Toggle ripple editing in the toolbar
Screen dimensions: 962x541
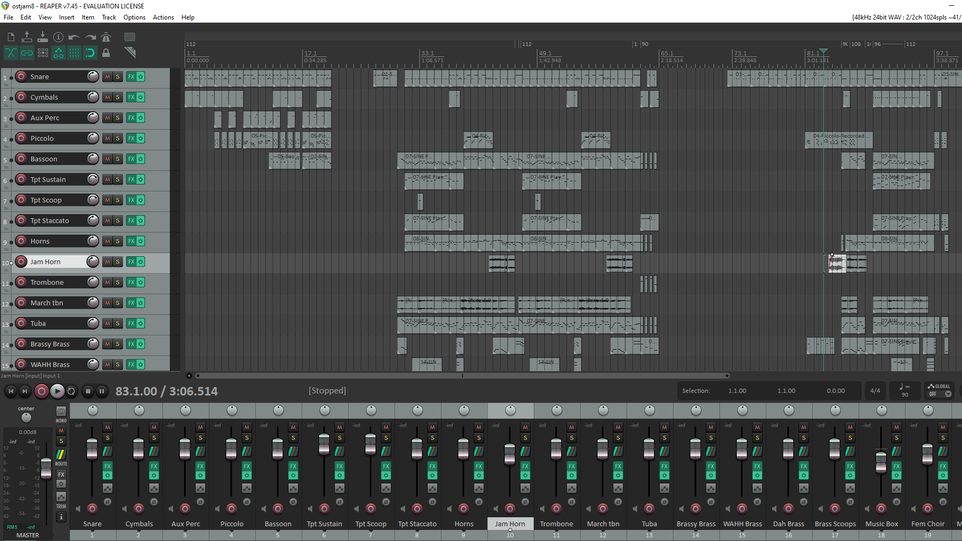coord(43,53)
